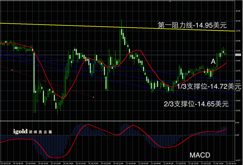This screenshot has height=165, width=243.
Task: Click the chart shift triangle marker at top
Action: [x=170, y=1]
